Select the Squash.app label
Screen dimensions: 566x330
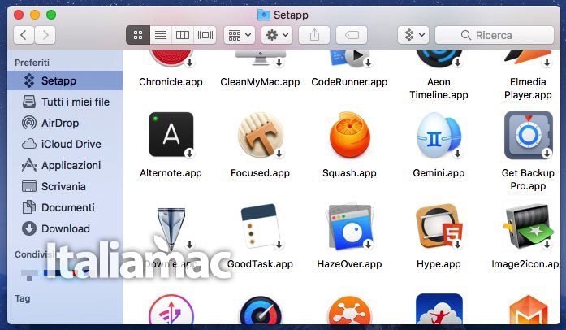pyautogui.click(x=349, y=173)
